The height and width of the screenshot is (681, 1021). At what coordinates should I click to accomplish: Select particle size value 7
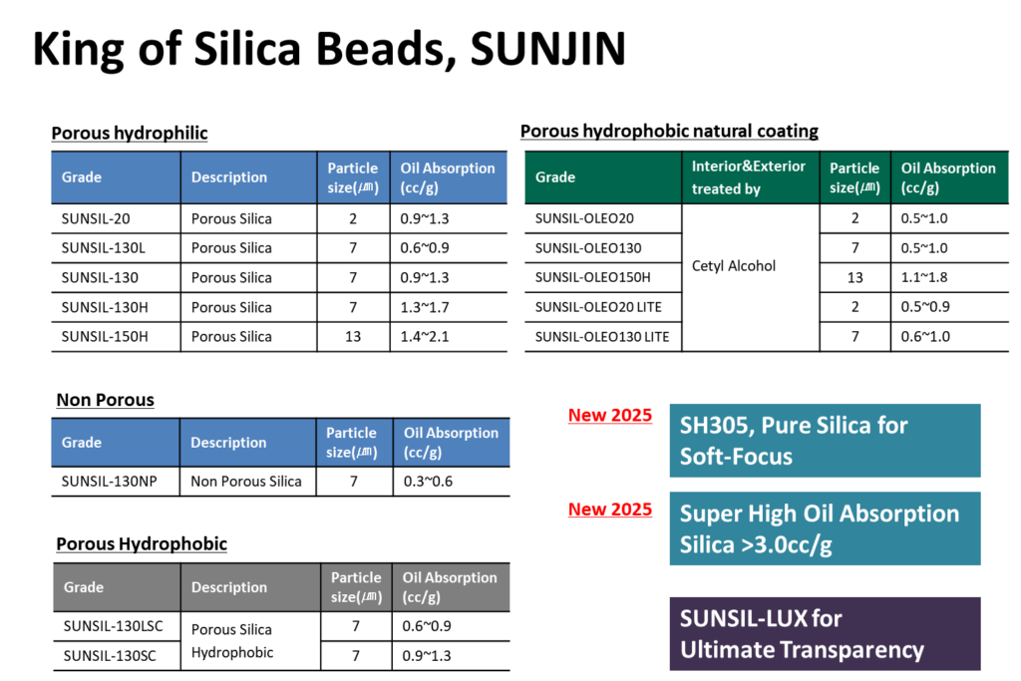click(x=353, y=482)
